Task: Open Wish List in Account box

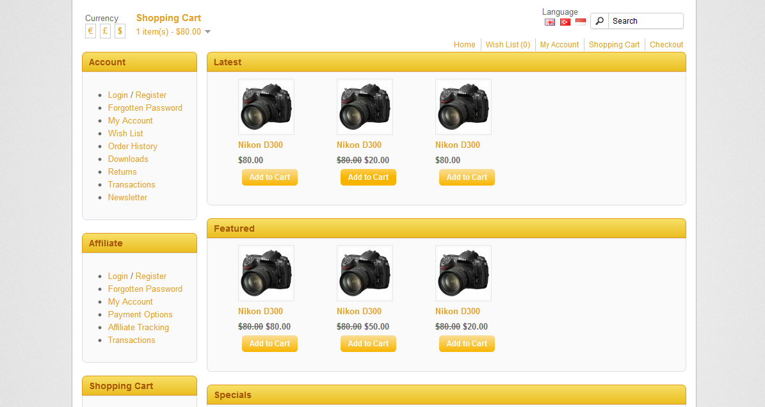Action: click(125, 133)
